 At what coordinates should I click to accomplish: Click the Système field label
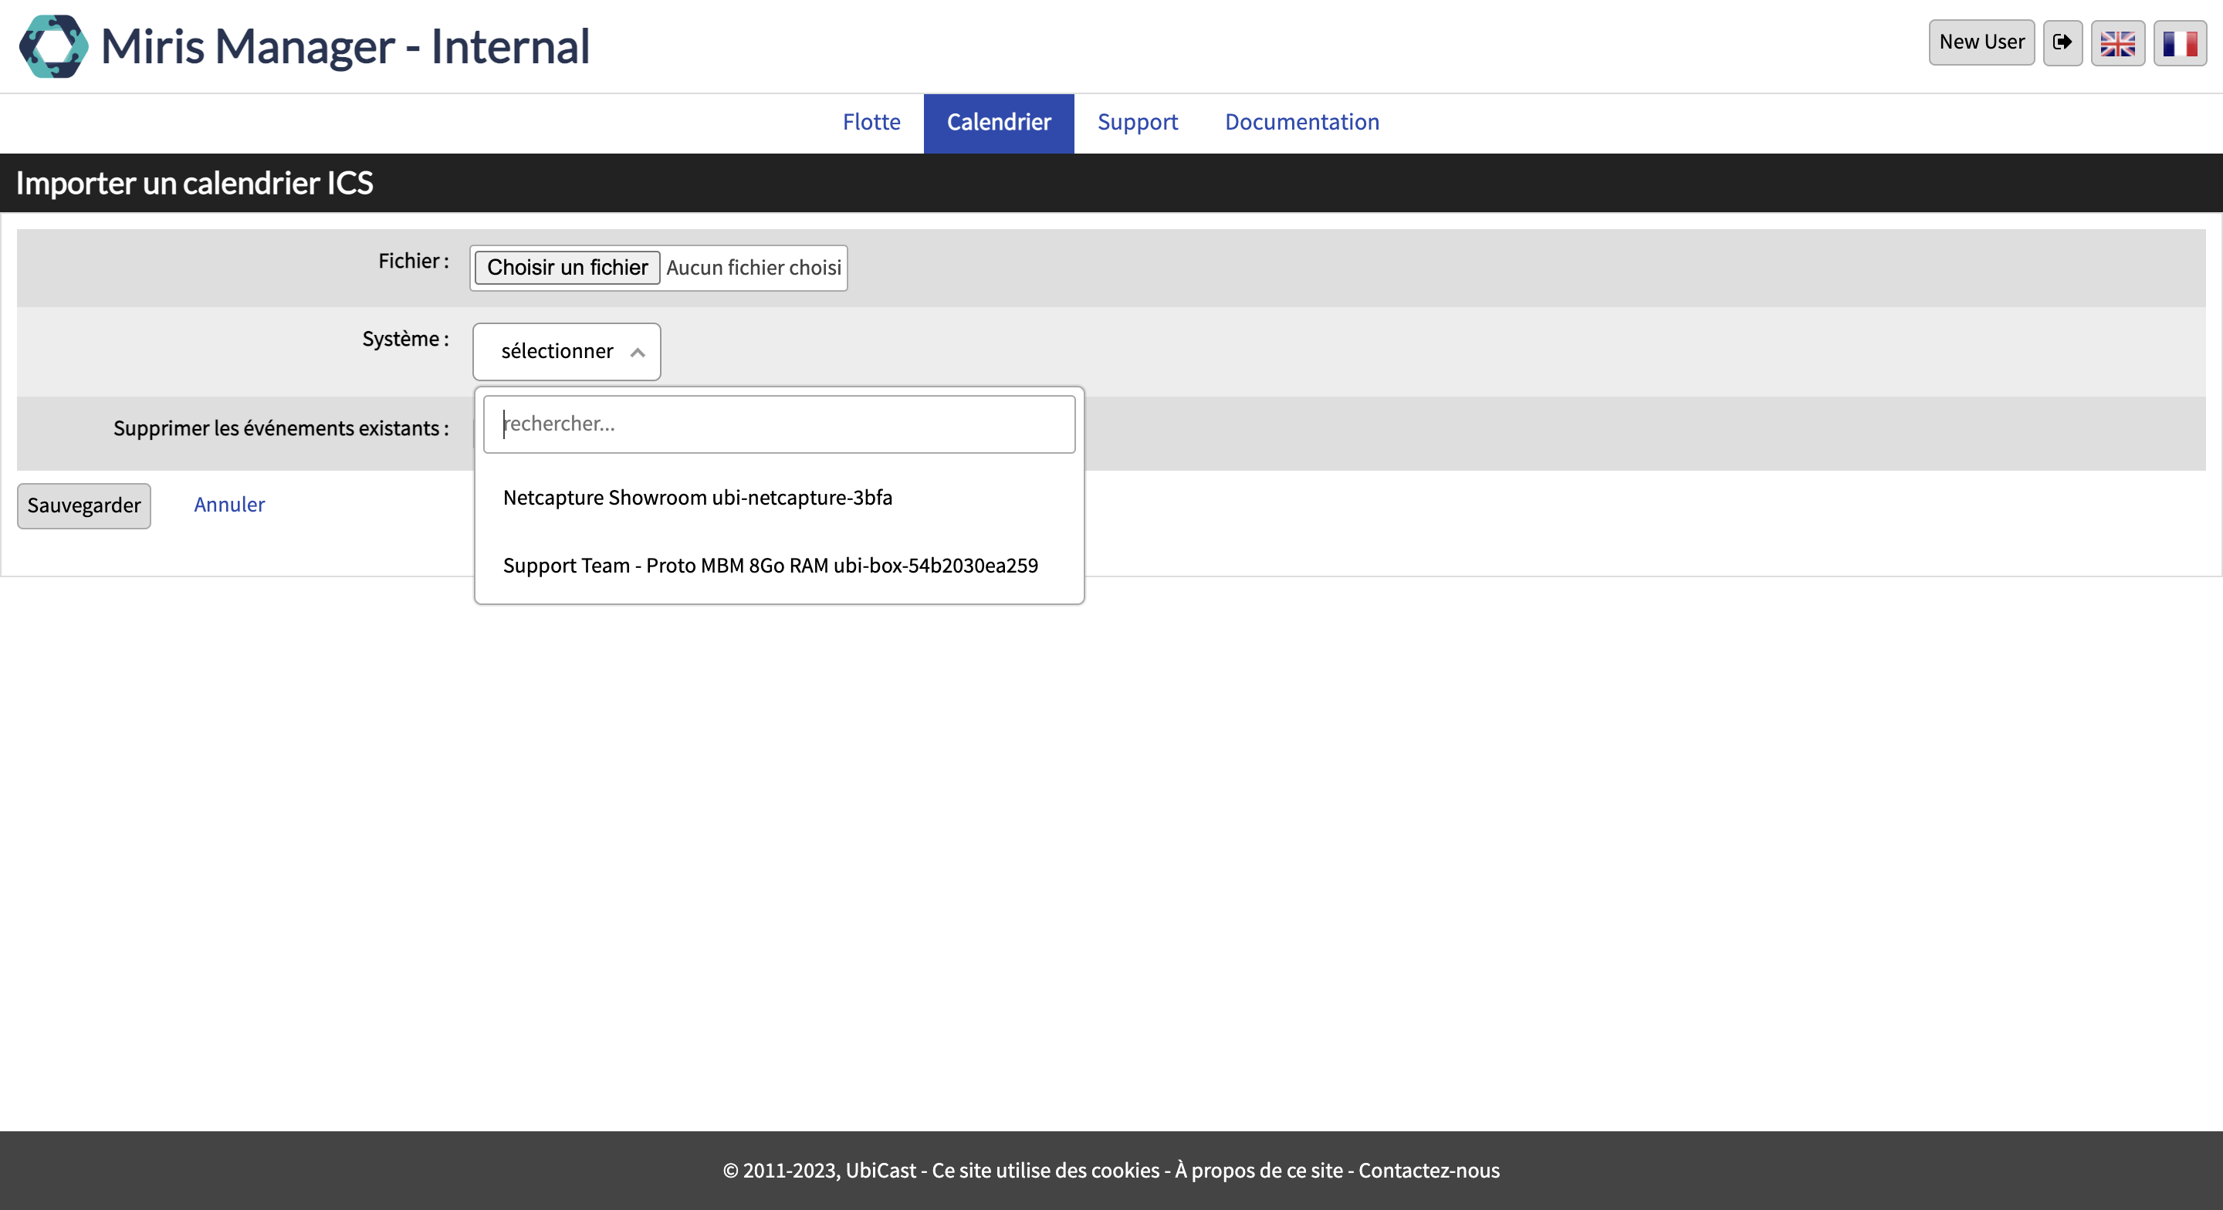click(404, 338)
